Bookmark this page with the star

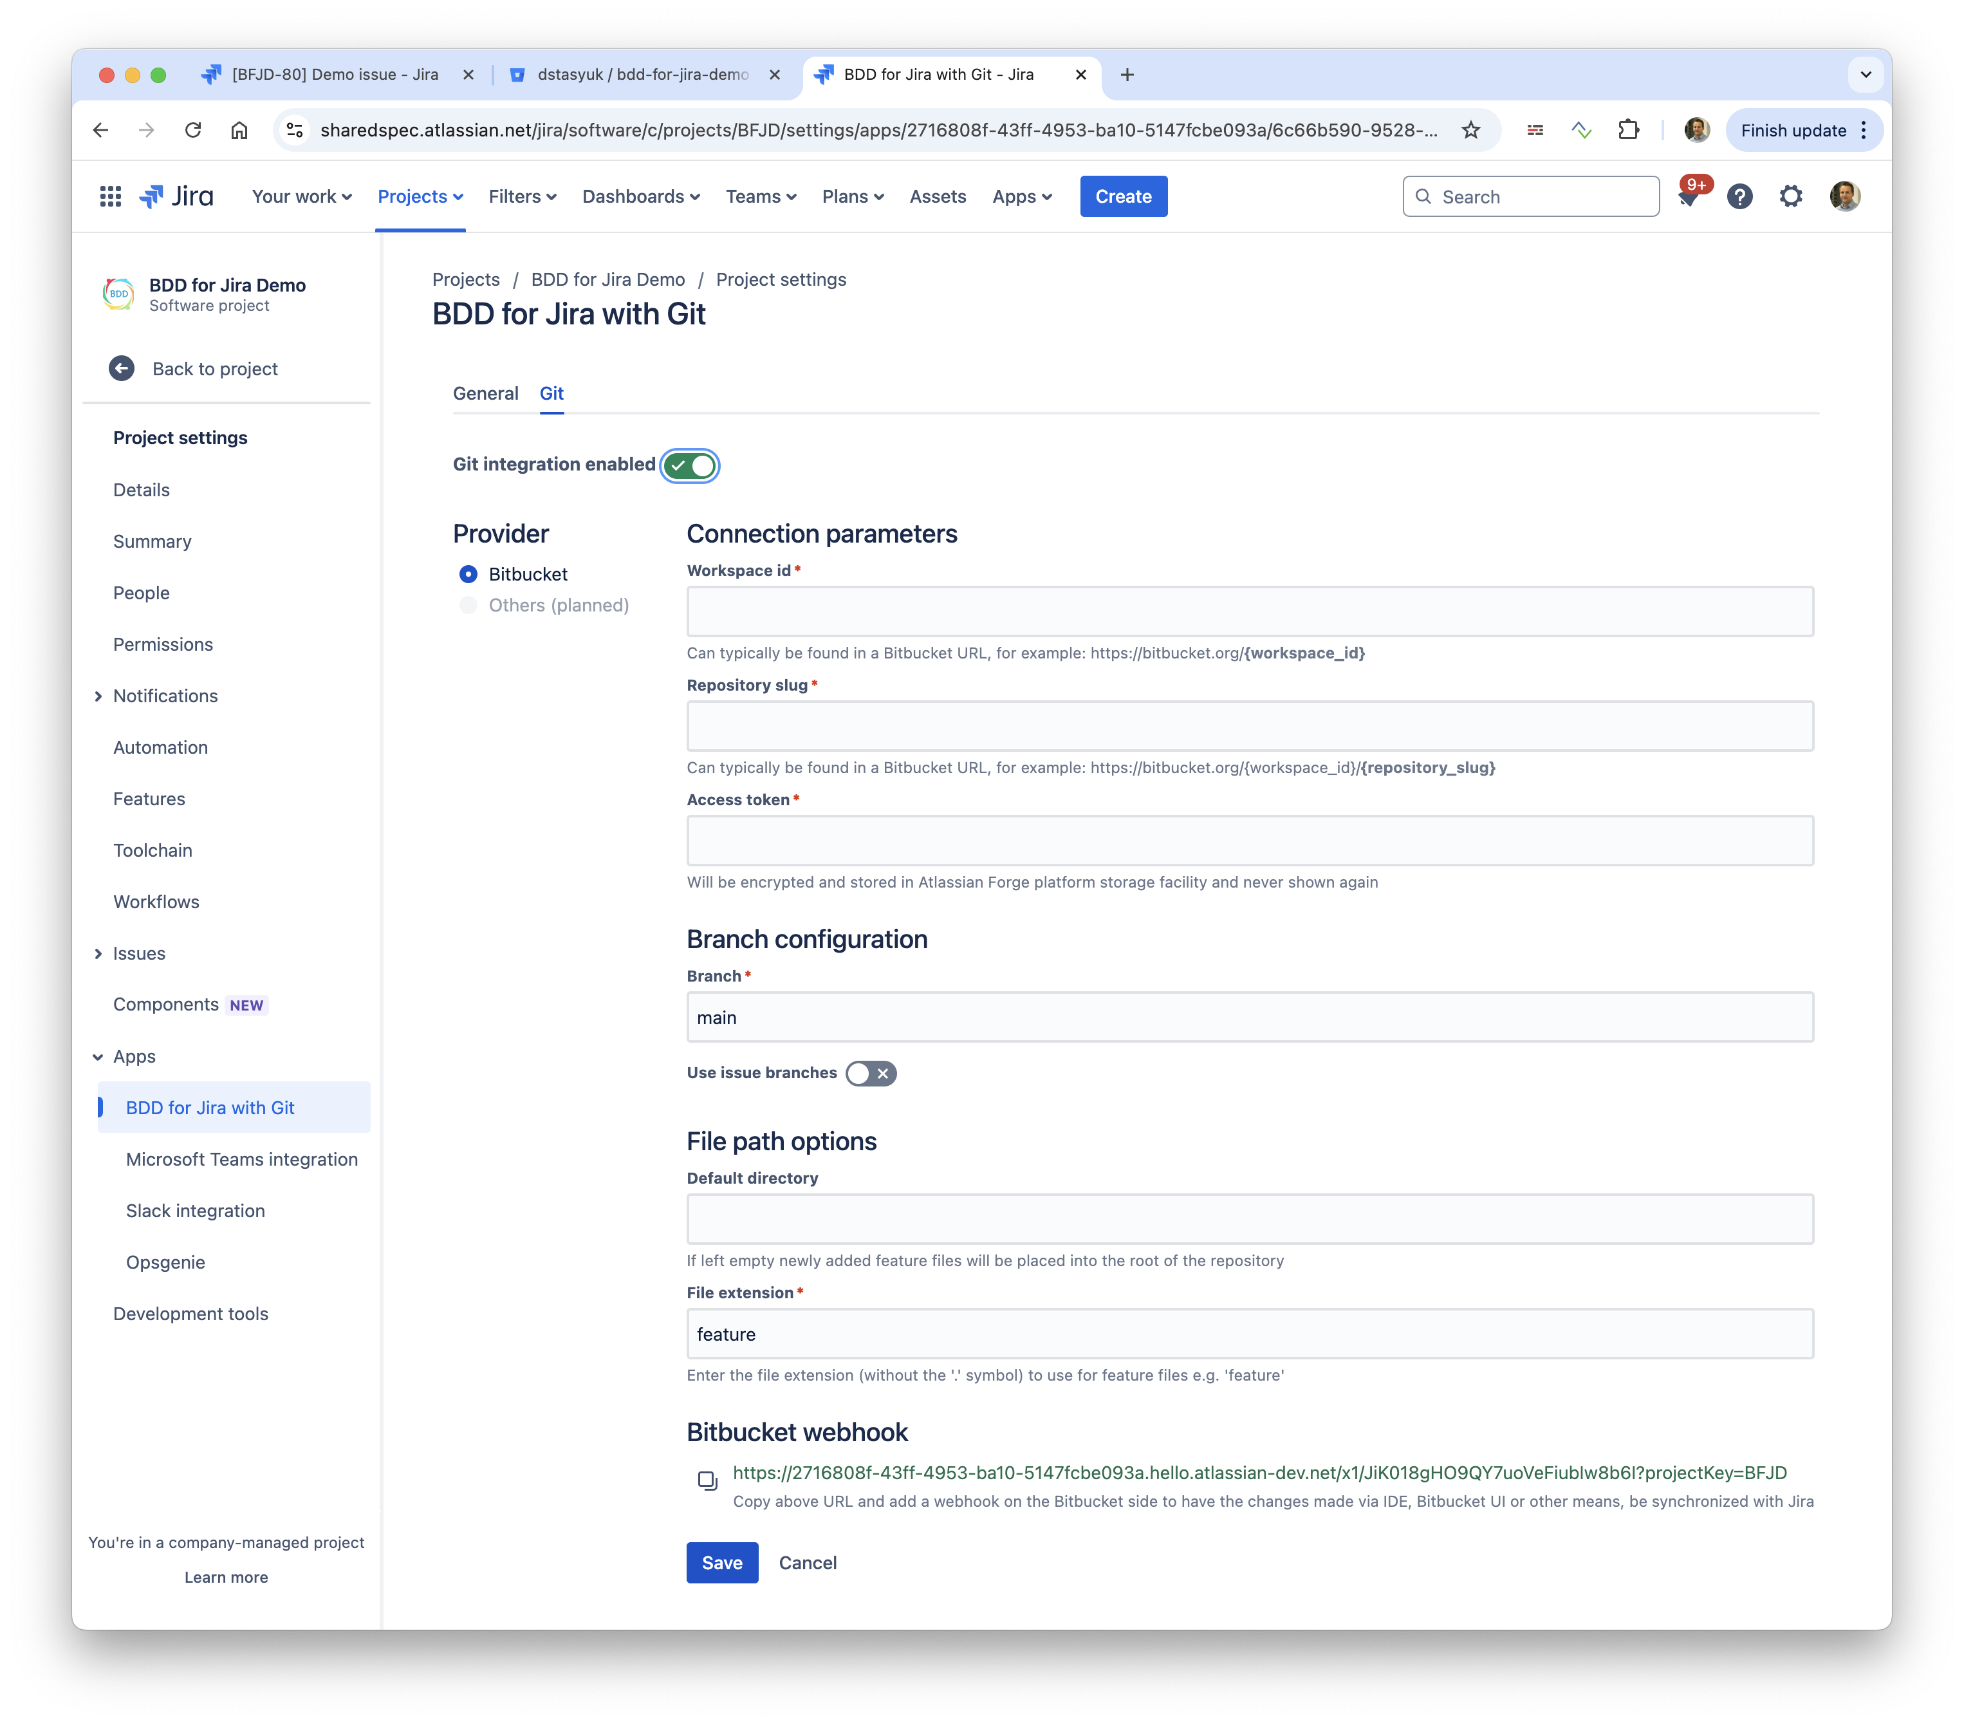[x=1470, y=130]
